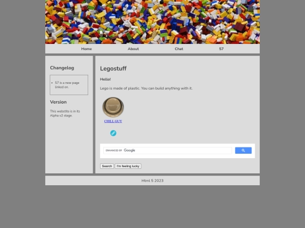305x228 pixels.
Task: Click the bold Hello! greeting text
Action: click(106, 79)
